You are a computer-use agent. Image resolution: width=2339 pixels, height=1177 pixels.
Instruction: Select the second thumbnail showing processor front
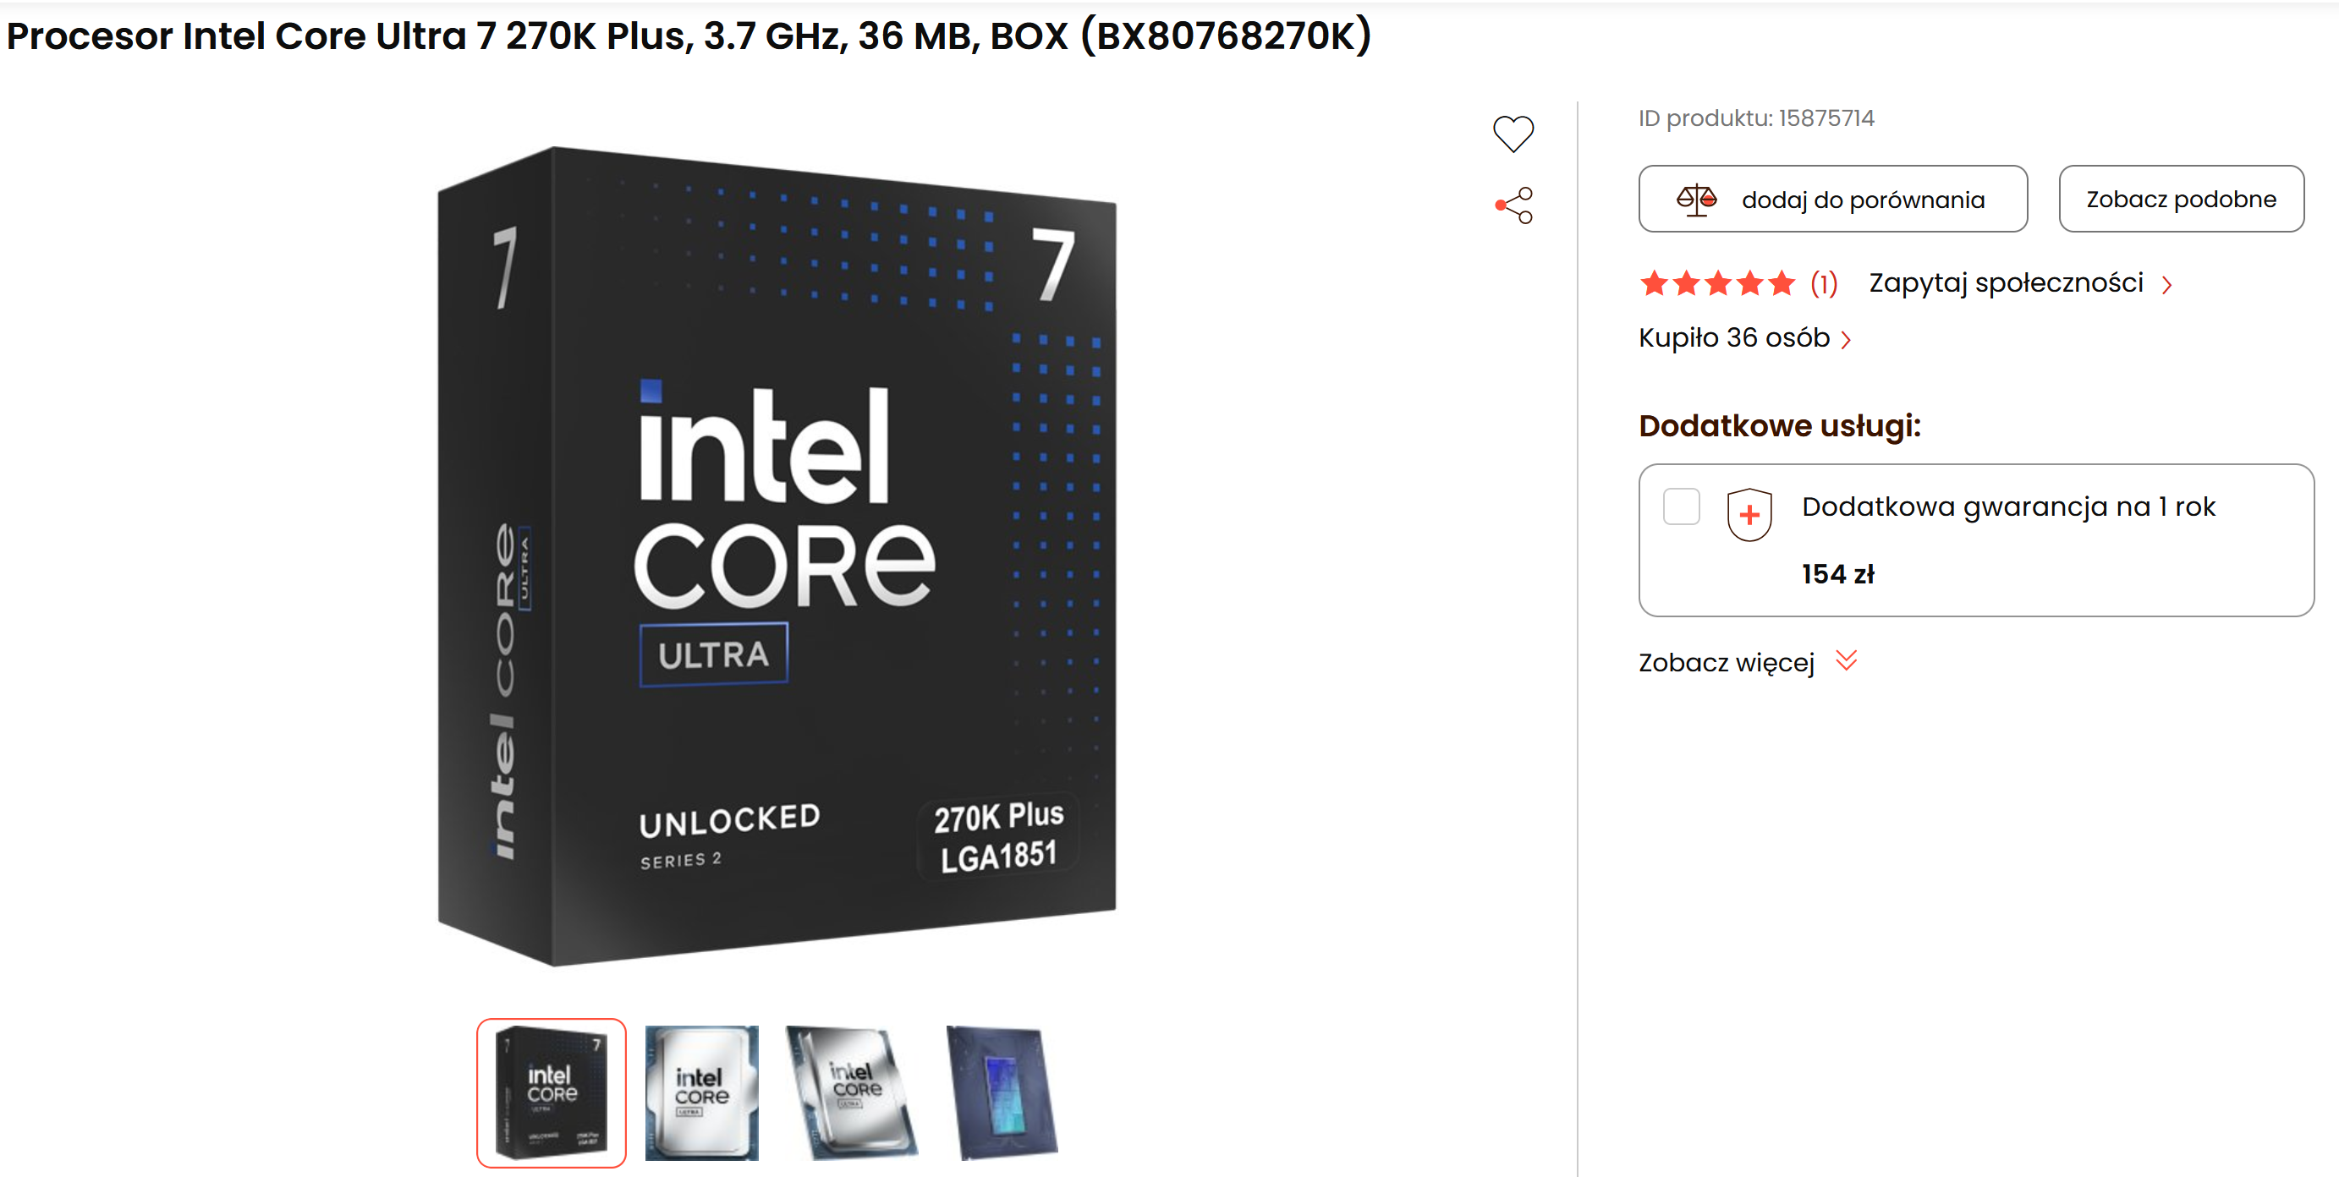point(701,1092)
